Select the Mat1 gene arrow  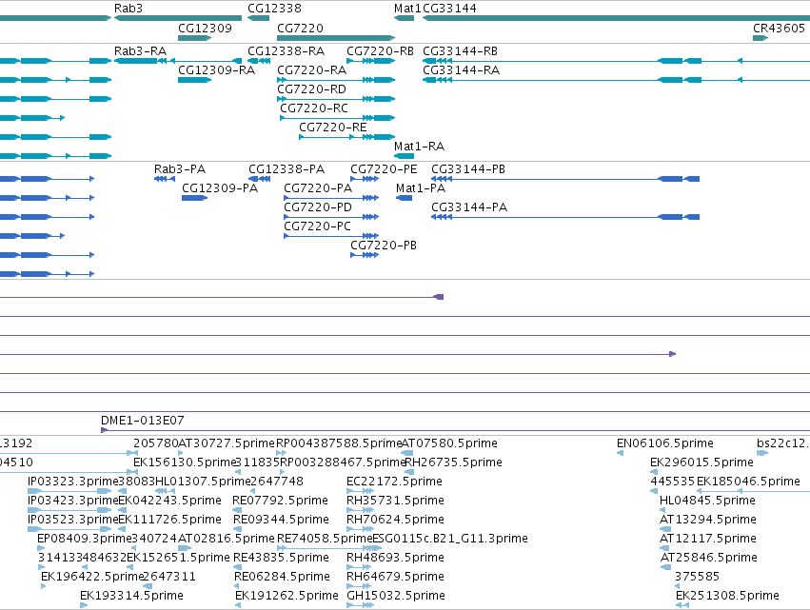coord(404,18)
